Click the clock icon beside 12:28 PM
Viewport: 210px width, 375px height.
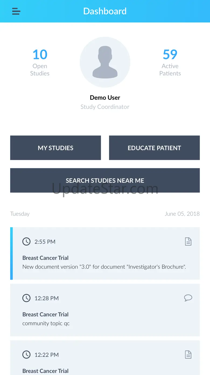pyautogui.click(x=26, y=298)
